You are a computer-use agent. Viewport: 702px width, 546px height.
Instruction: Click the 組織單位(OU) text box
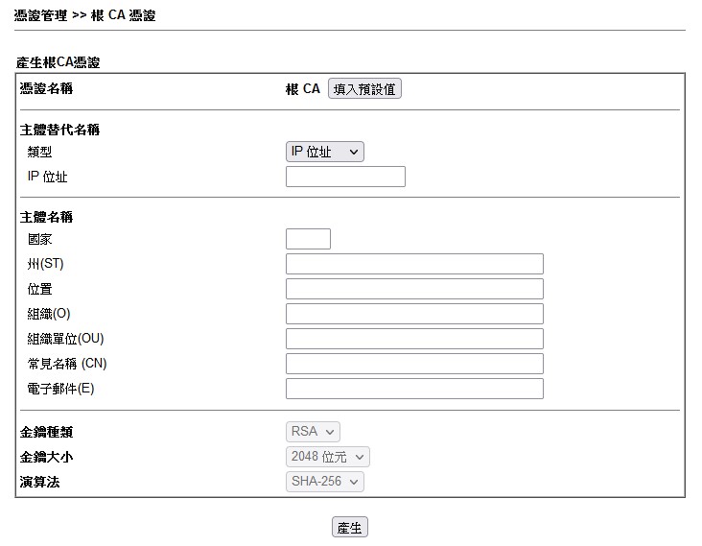click(414, 339)
